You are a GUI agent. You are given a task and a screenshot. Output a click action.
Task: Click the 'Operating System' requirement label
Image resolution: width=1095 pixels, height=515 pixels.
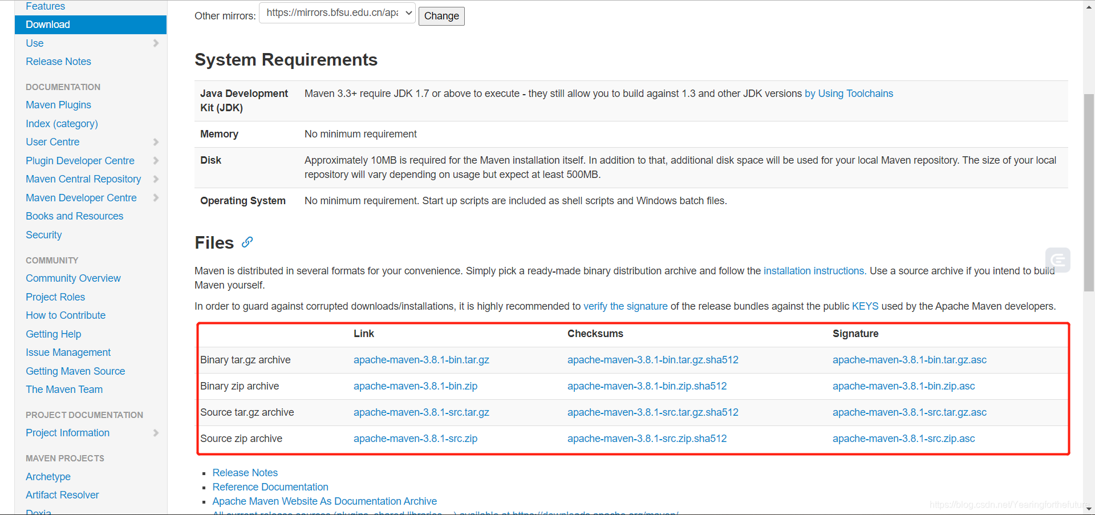(x=243, y=201)
